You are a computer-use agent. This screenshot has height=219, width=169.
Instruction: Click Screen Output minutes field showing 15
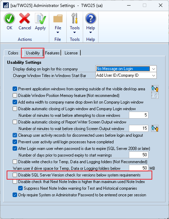pyautogui.click(x=139, y=128)
